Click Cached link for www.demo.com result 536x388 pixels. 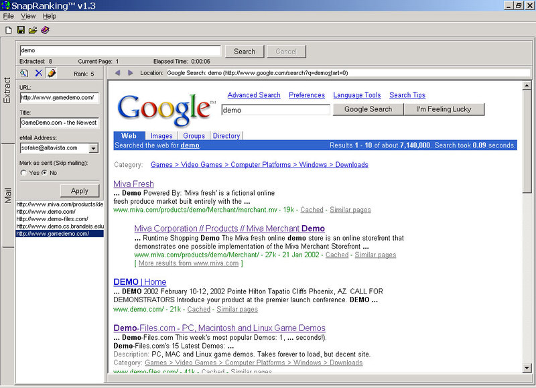(x=198, y=310)
